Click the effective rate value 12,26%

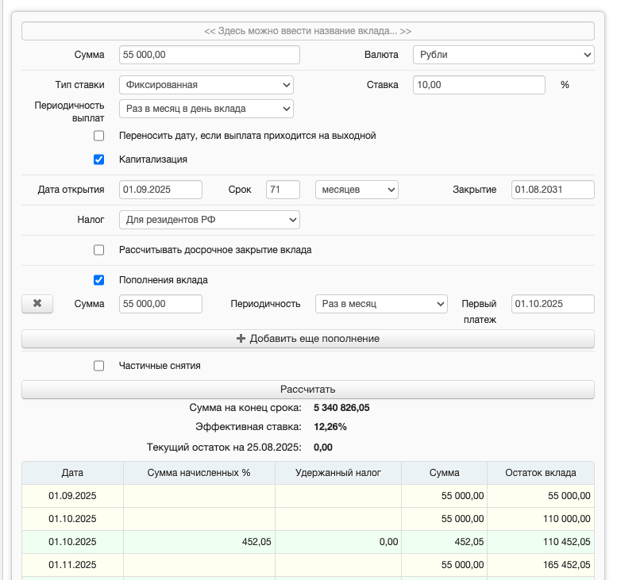[x=330, y=427]
